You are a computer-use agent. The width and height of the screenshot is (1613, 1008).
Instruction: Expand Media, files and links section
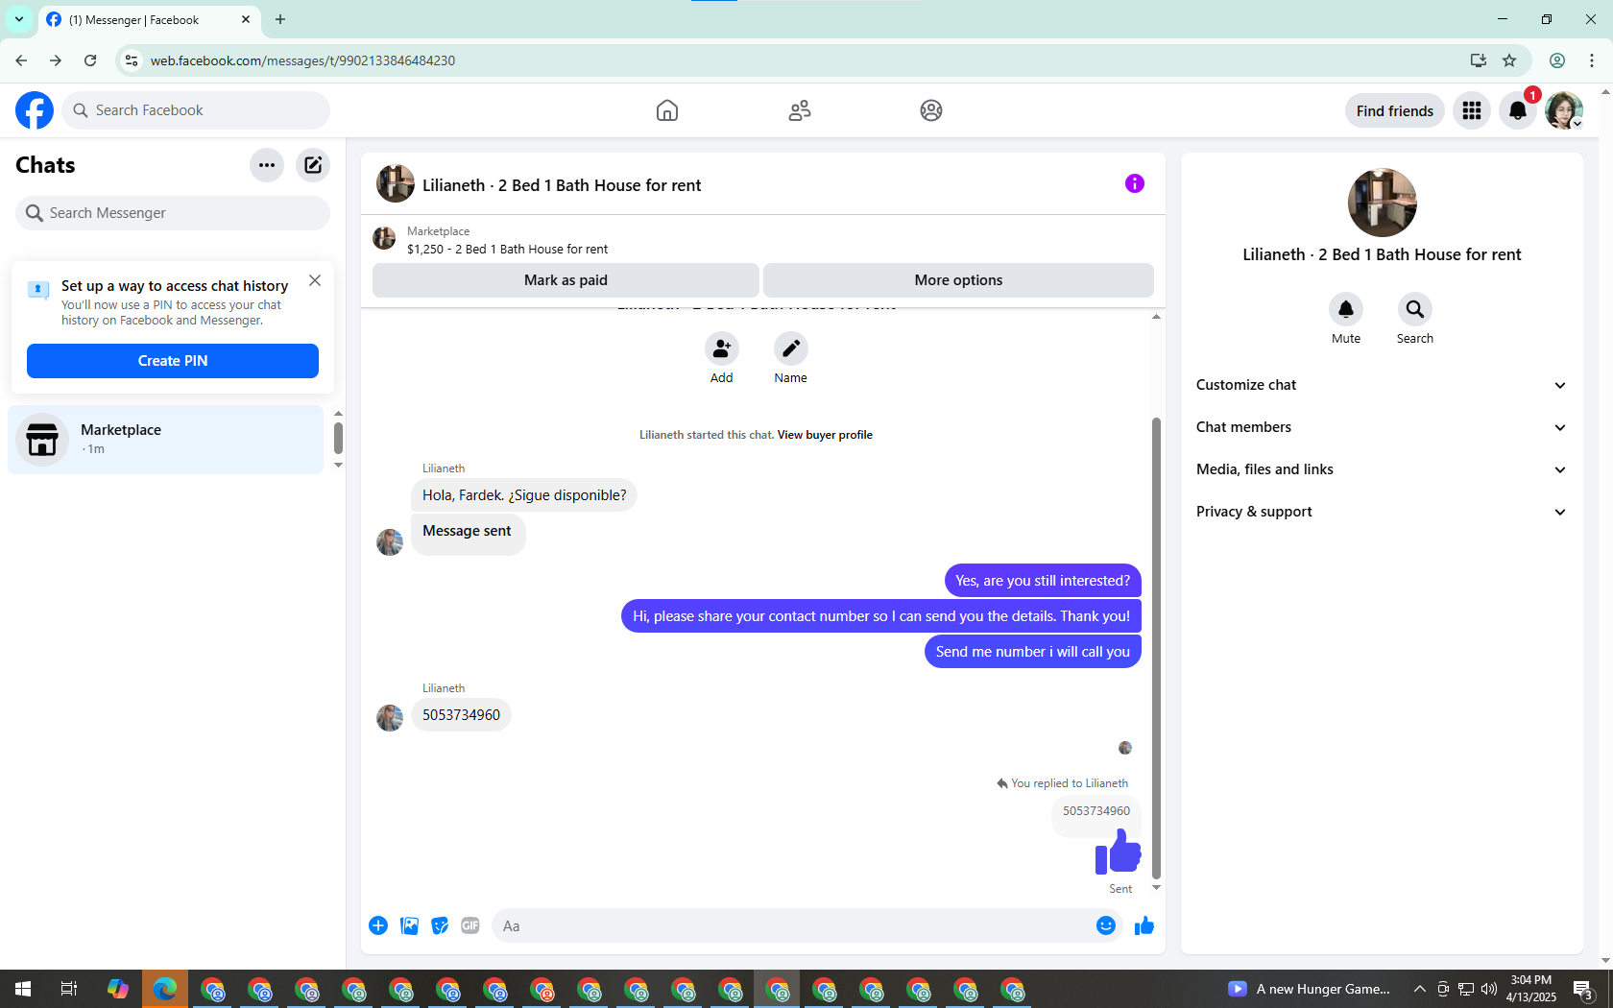coord(1382,469)
